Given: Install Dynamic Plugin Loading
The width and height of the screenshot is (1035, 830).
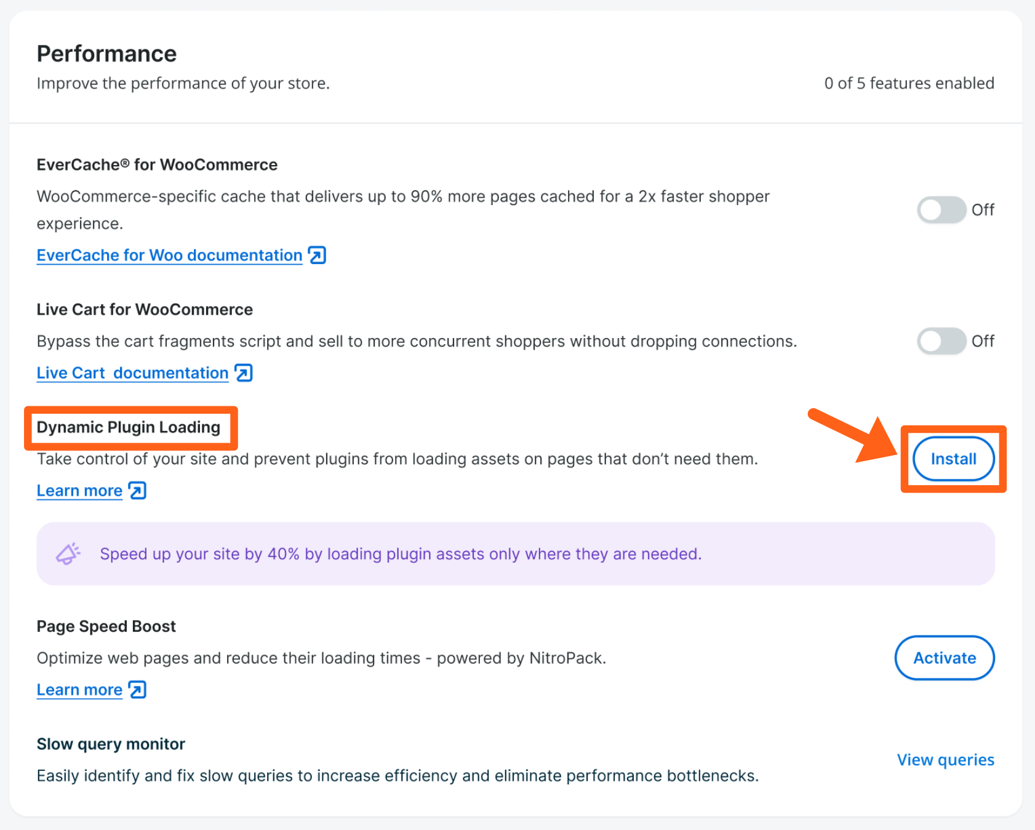Looking at the screenshot, I should click(x=953, y=459).
